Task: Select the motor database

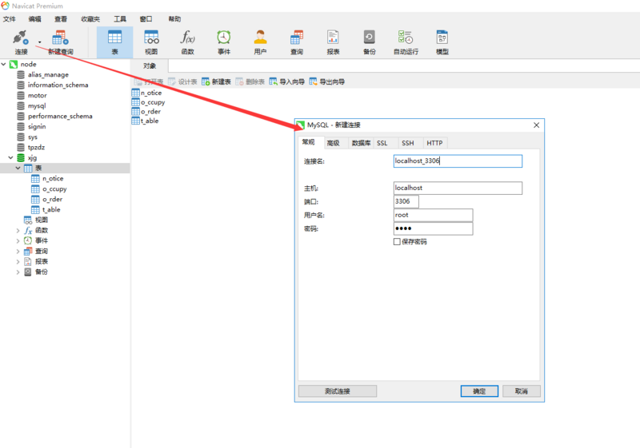Action: [37, 95]
